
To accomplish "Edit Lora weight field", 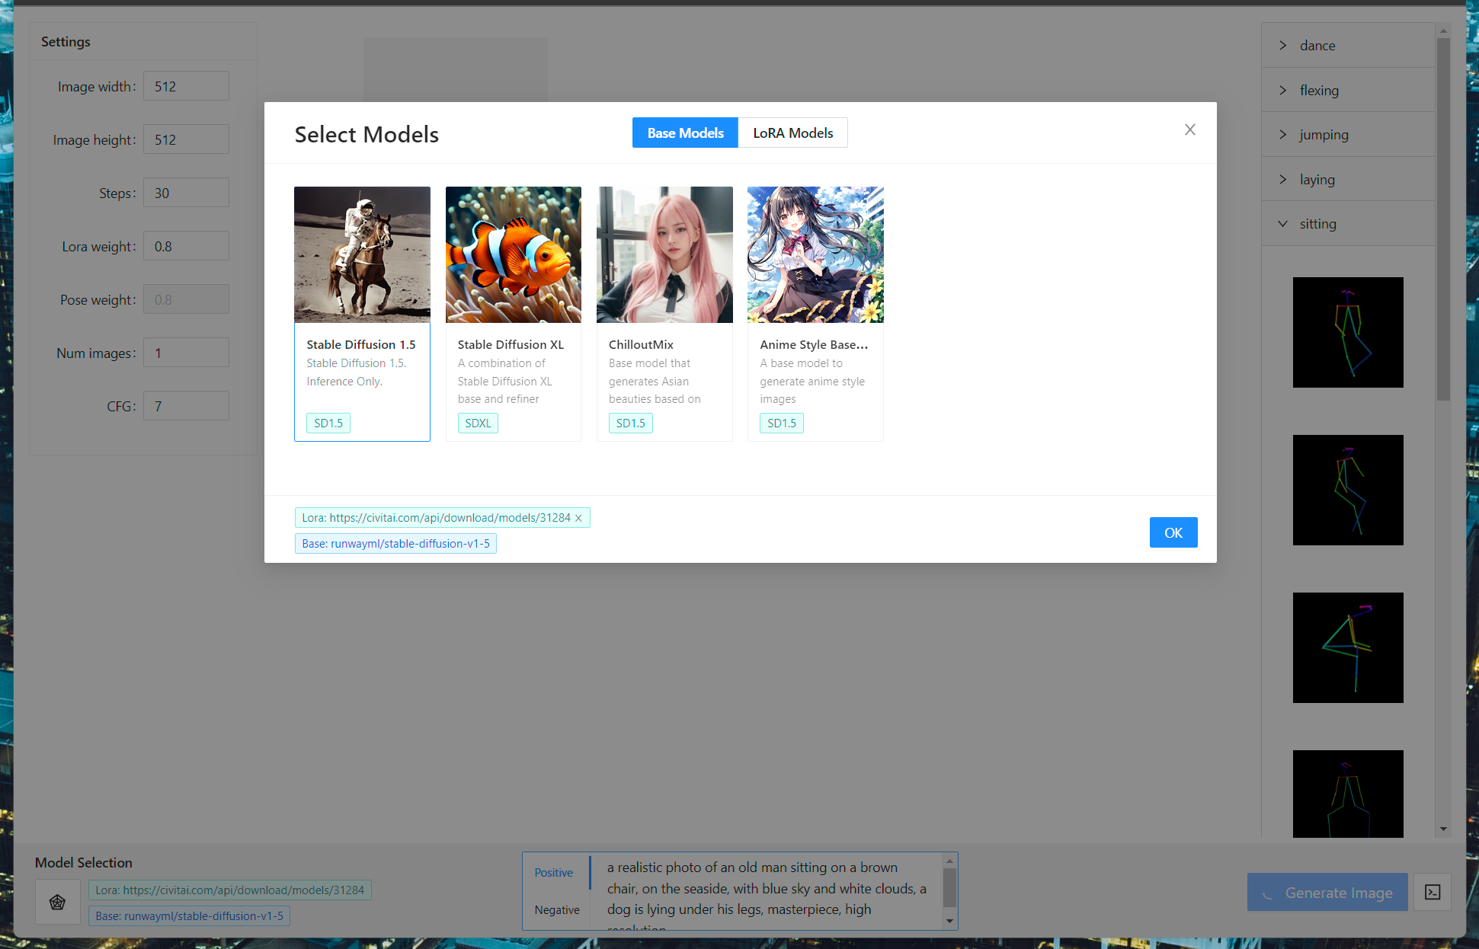I will (186, 246).
